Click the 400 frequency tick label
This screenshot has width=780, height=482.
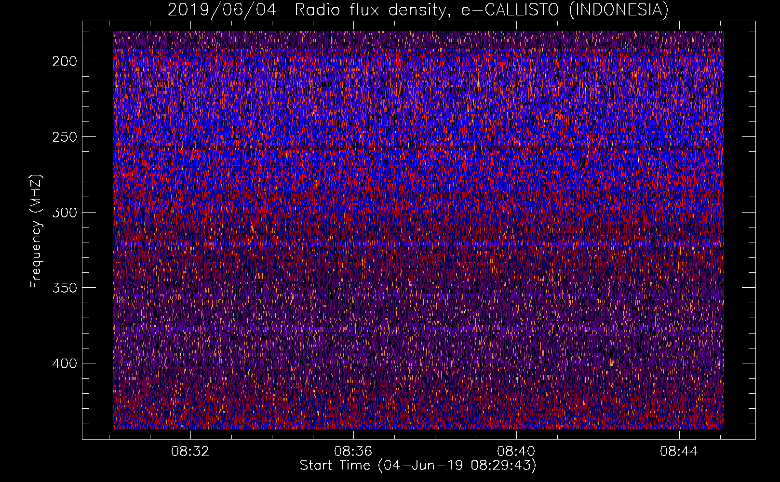click(x=65, y=363)
